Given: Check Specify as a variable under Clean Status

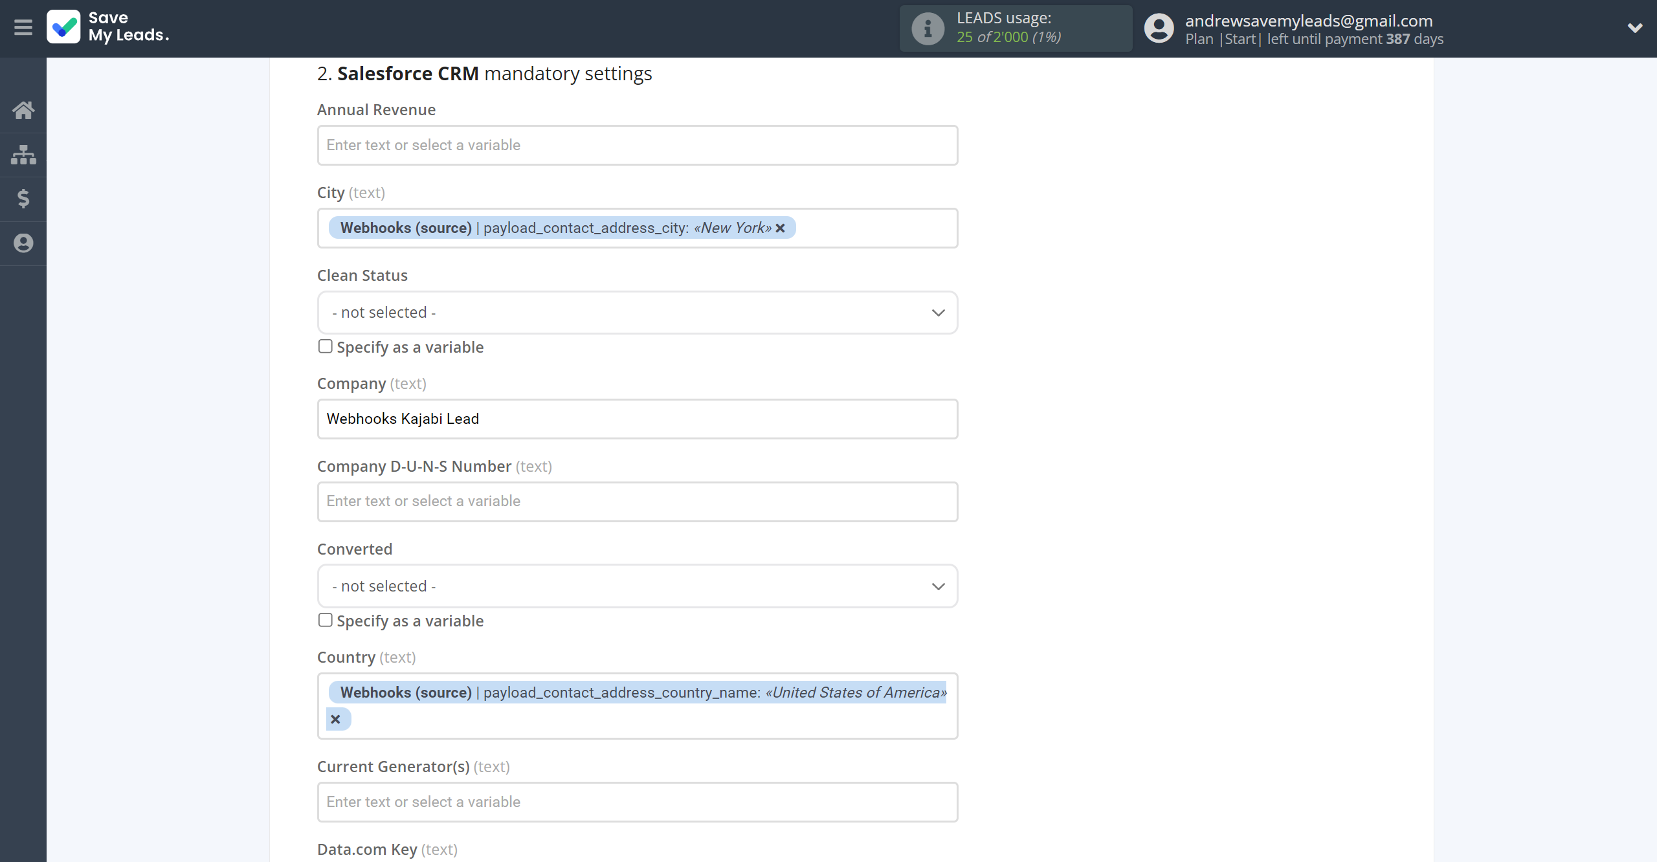Looking at the screenshot, I should point(325,346).
